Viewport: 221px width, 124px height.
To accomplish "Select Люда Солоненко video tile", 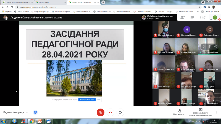I will [x=164, y=64].
